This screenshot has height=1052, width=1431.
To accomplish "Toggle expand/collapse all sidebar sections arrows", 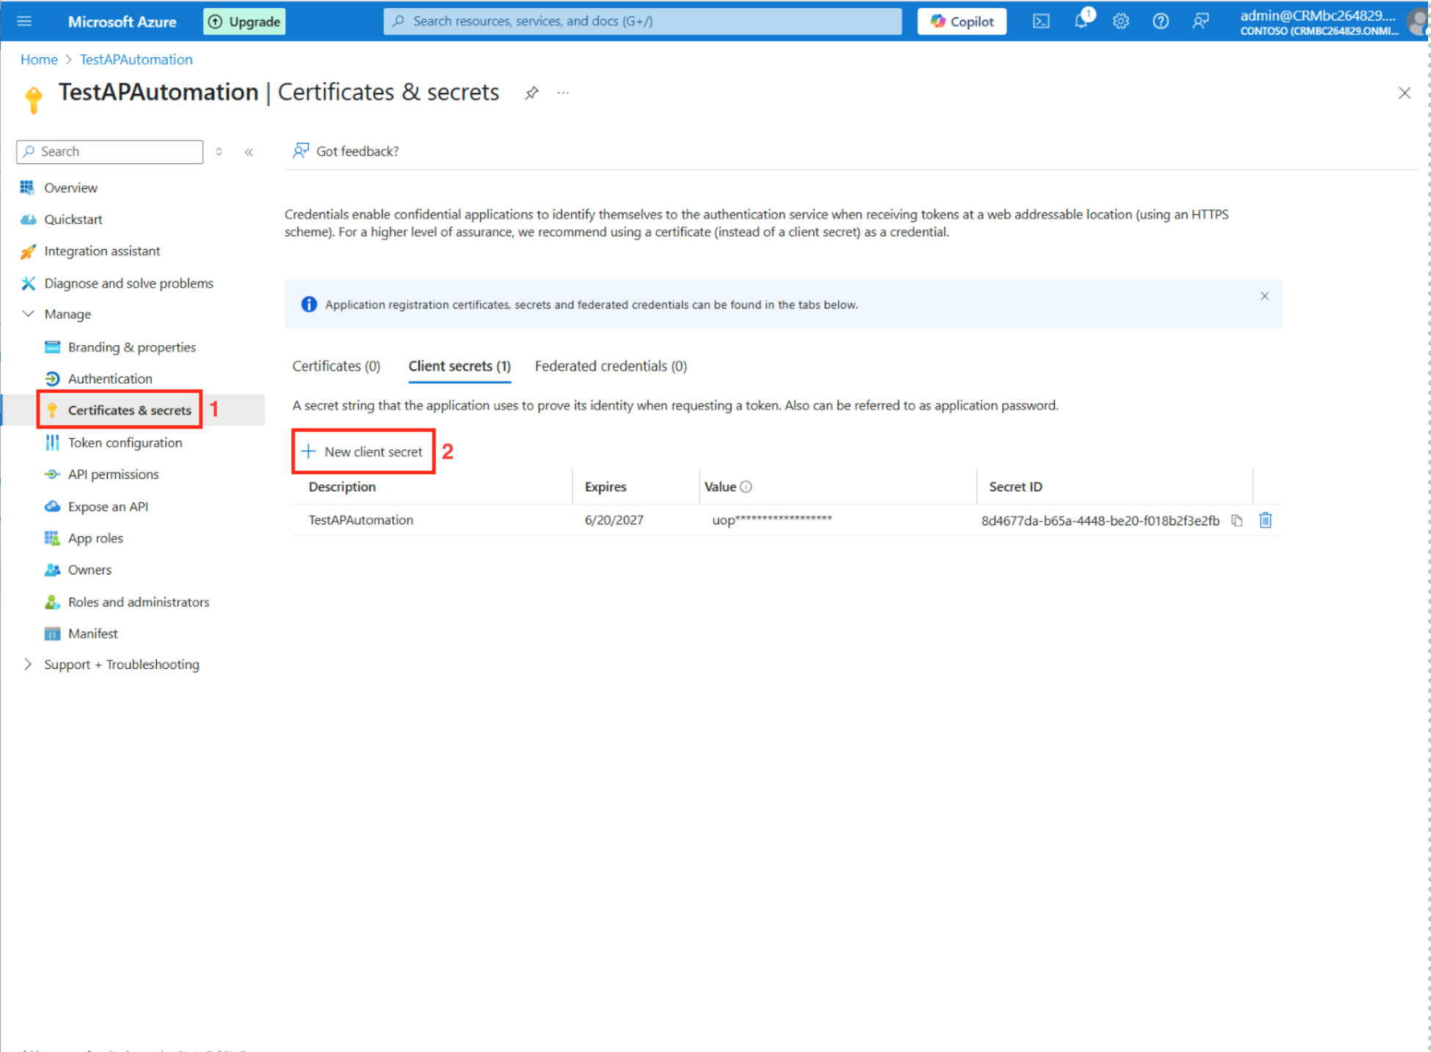I will click(218, 152).
